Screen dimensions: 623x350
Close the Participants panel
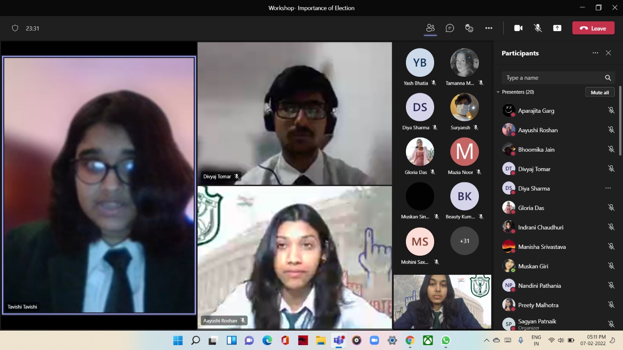(x=608, y=53)
